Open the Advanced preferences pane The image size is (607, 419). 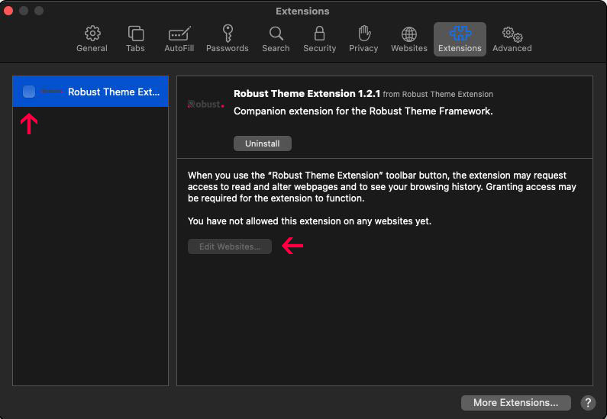click(512, 39)
